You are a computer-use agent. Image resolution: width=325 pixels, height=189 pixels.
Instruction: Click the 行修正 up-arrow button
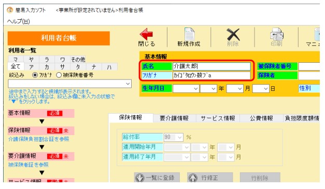tap(210, 178)
